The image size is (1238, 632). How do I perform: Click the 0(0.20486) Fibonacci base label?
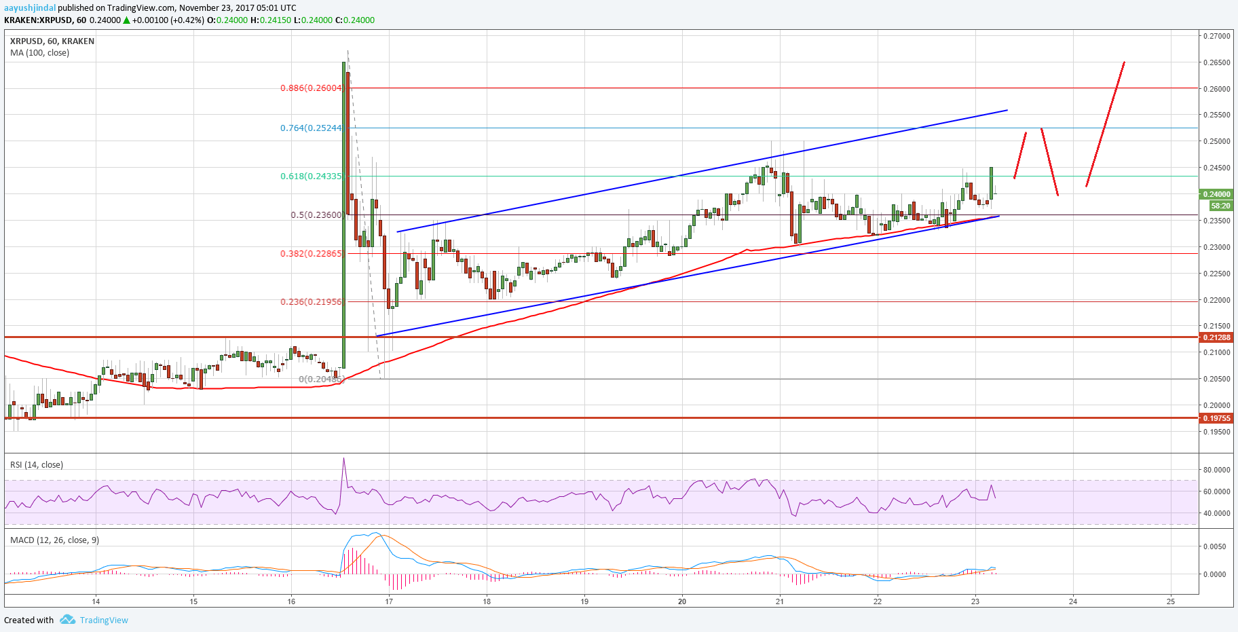tap(321, 379)
